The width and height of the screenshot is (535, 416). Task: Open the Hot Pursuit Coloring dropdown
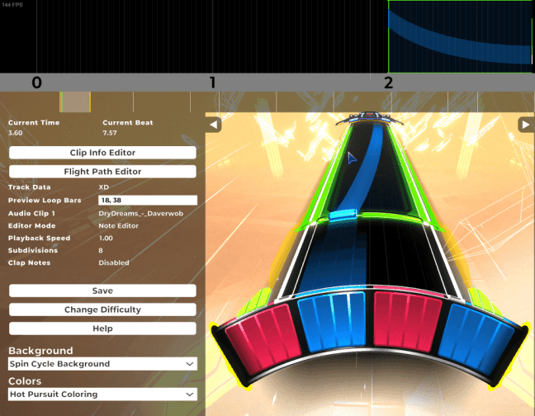pyautogui.click(x=102, y=395)
